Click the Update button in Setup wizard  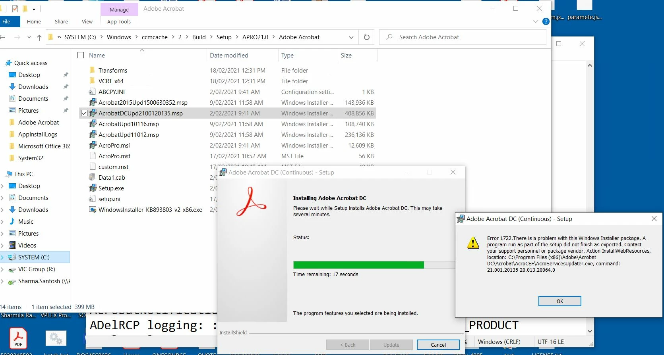391,345
